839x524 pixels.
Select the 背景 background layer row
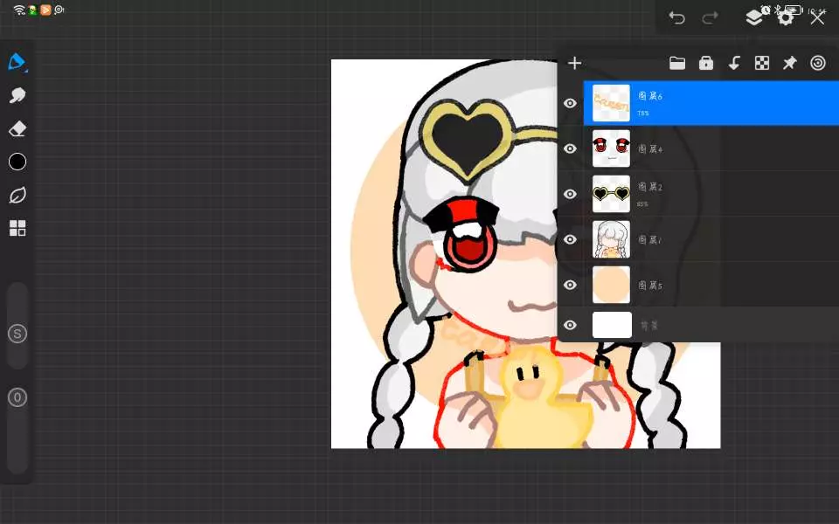click(x=711, y=325)
